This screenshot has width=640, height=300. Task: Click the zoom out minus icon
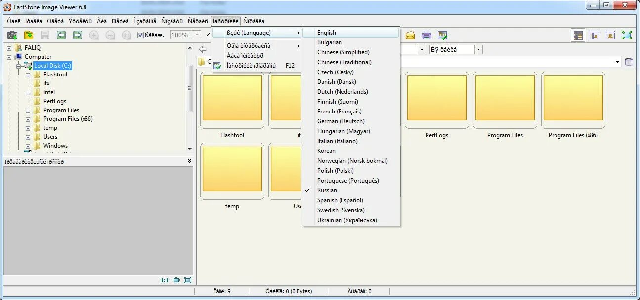(x=110, y=35)
